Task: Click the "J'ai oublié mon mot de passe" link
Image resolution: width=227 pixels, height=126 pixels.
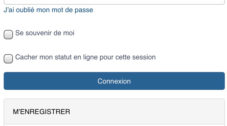Action: [x=48, y=10]
